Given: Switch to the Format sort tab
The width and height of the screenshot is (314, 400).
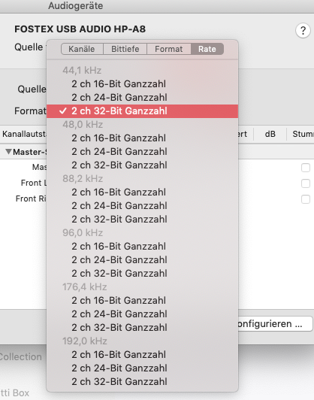Looking at the screenshot, I should pyautogui.click(x=169, y=49).
